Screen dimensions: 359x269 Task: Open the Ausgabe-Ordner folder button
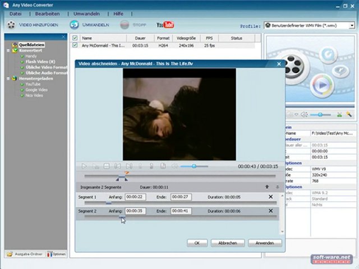[x=25, y=254]
